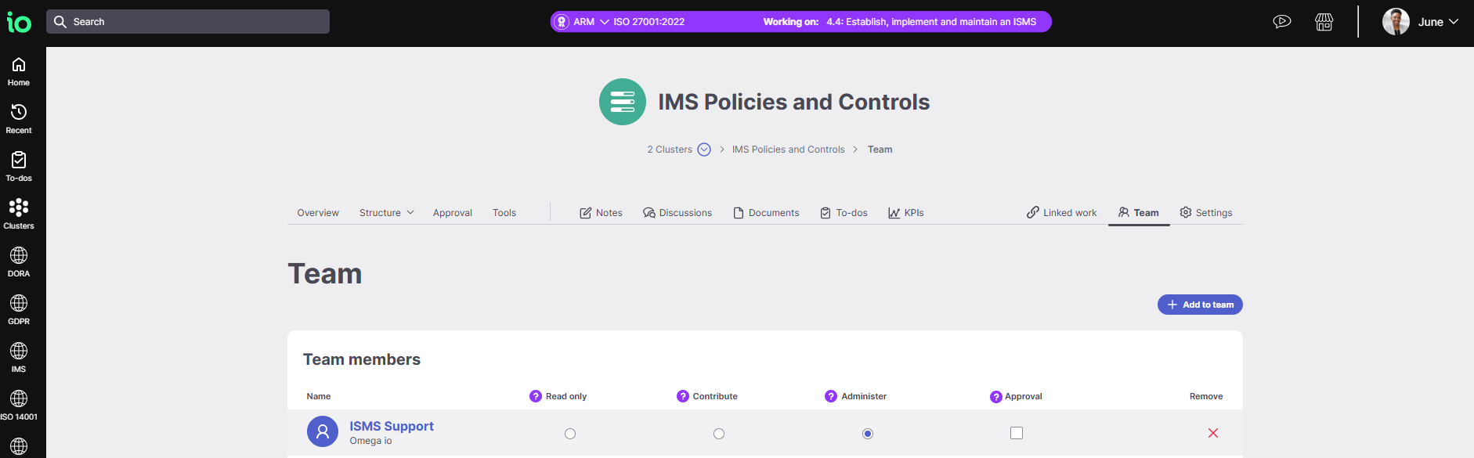Click into the Search field
This screenshot has height=458, width=1474.
point(188,22)
